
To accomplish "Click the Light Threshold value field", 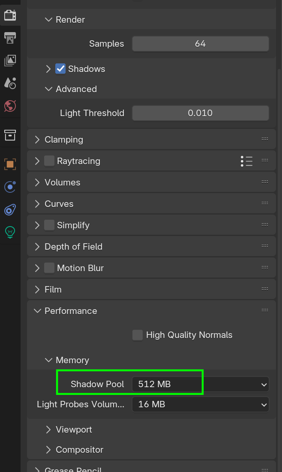I will tap(200, 113).
